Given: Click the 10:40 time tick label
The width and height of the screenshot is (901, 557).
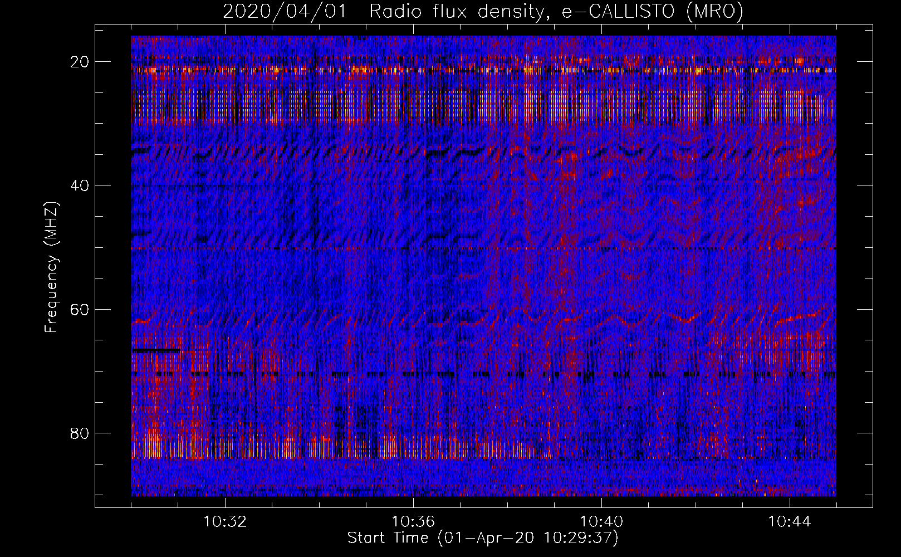Looking at the screenshot, I should [x=601, y=522].
